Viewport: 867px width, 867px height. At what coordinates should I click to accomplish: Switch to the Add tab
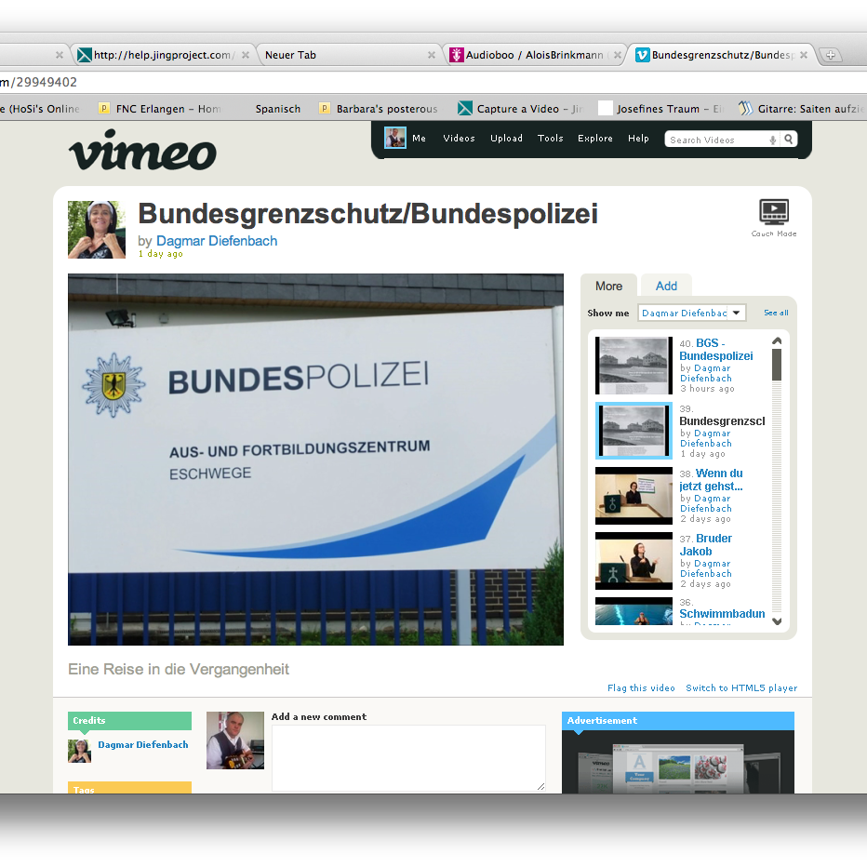click(666, 286)
